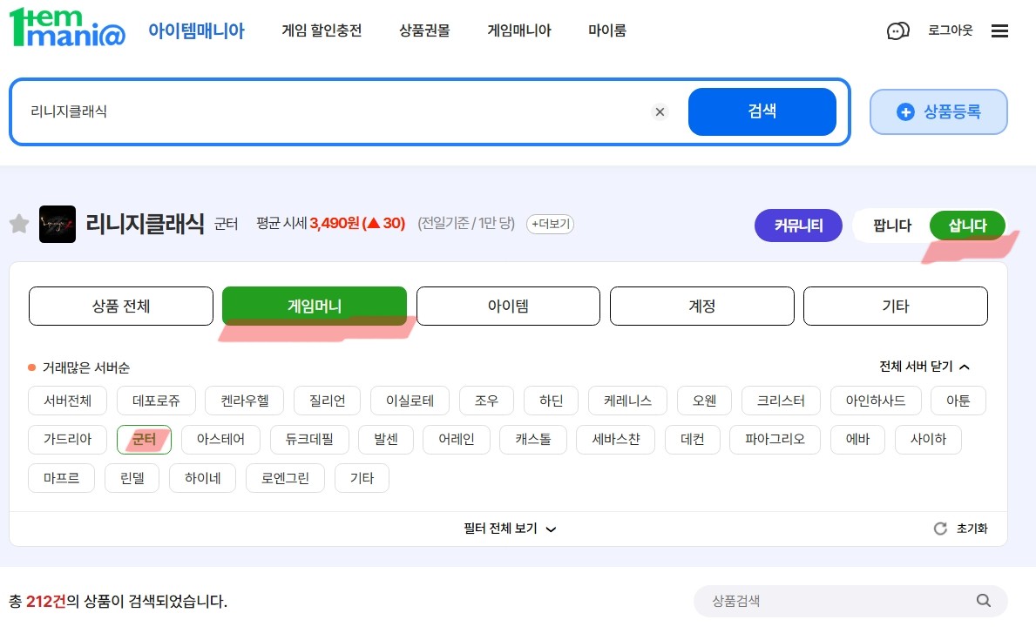Select the 캐스톨 server

click(x=533, y=439)
